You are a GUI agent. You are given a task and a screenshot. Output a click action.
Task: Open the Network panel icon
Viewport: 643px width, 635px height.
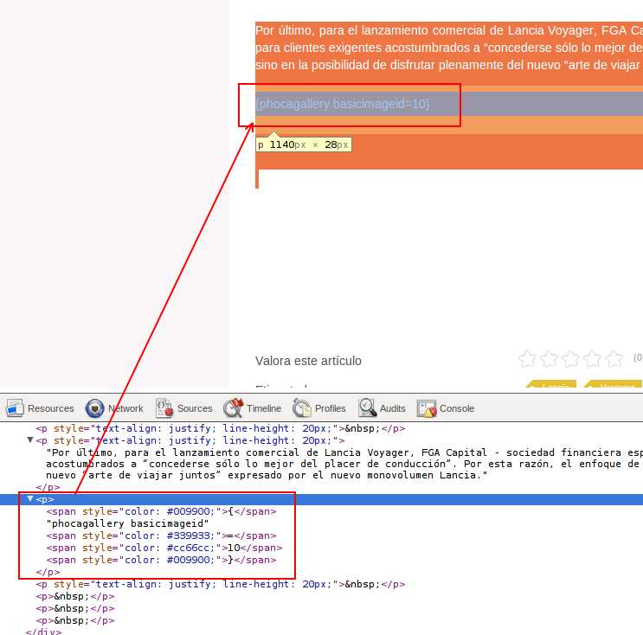(x=94, y=408)
